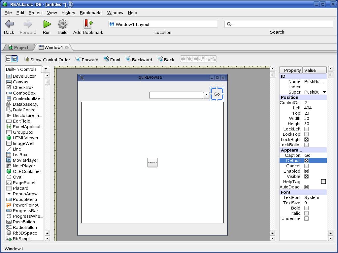
Task: Open the File menu
Action: tap(8, 13)
